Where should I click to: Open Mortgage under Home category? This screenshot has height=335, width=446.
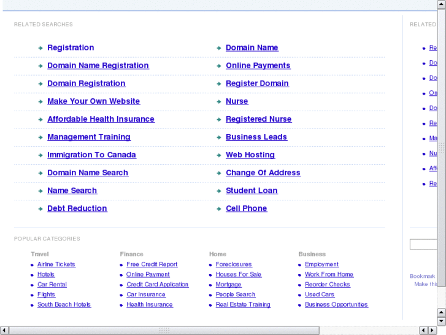228,285
